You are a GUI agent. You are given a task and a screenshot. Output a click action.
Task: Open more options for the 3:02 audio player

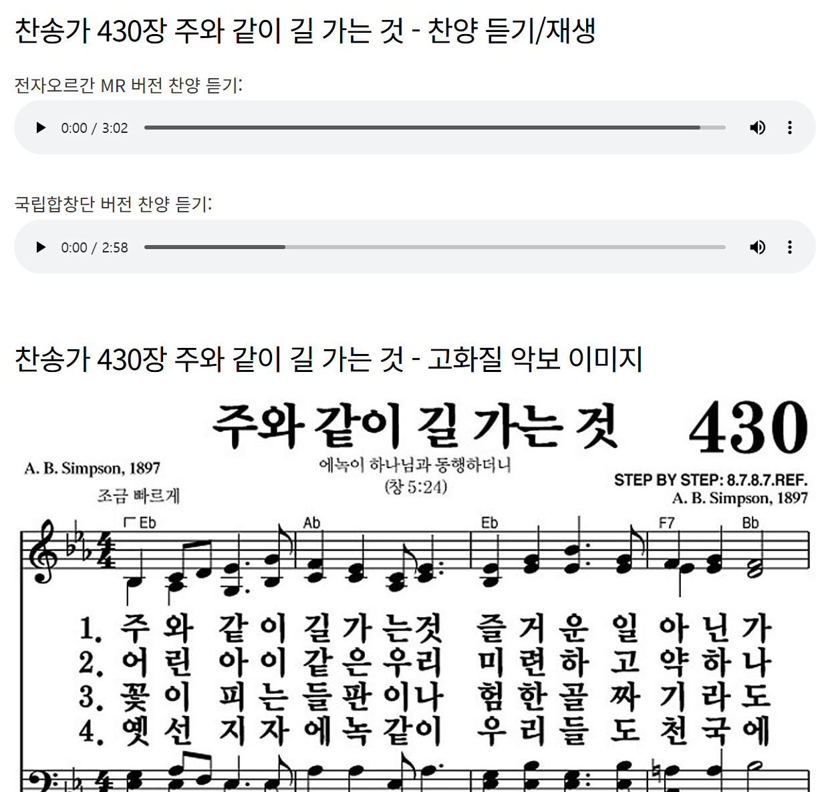[790, 128]
